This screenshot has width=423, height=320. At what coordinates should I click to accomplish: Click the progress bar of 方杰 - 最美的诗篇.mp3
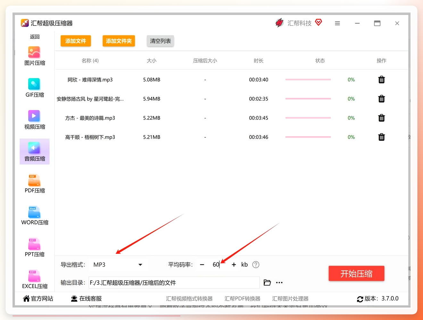308,118
